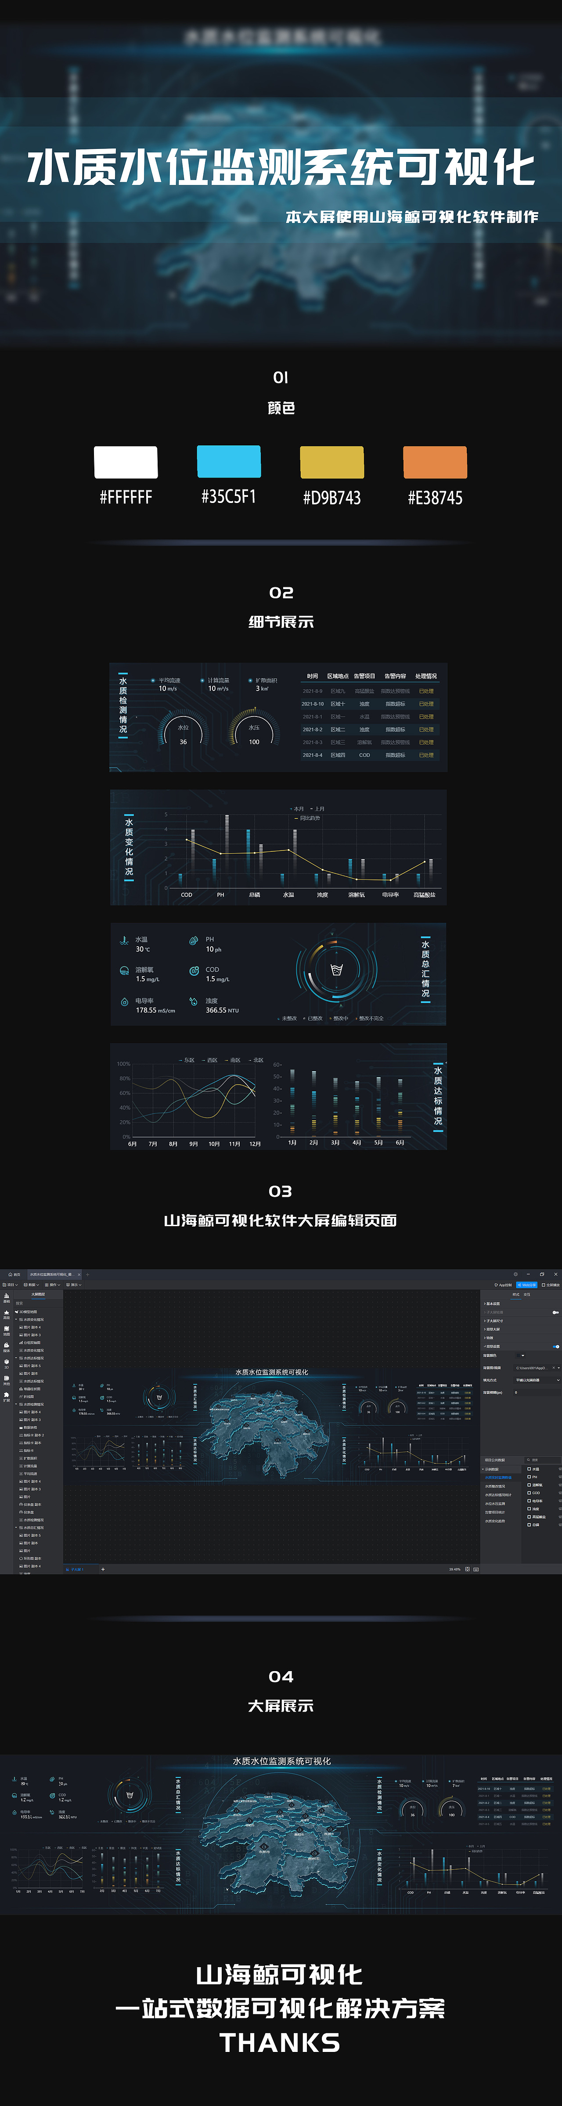This screenshot has height=2106, width=562.
Task: Clear the background image path with the x
Action: 554,1368
